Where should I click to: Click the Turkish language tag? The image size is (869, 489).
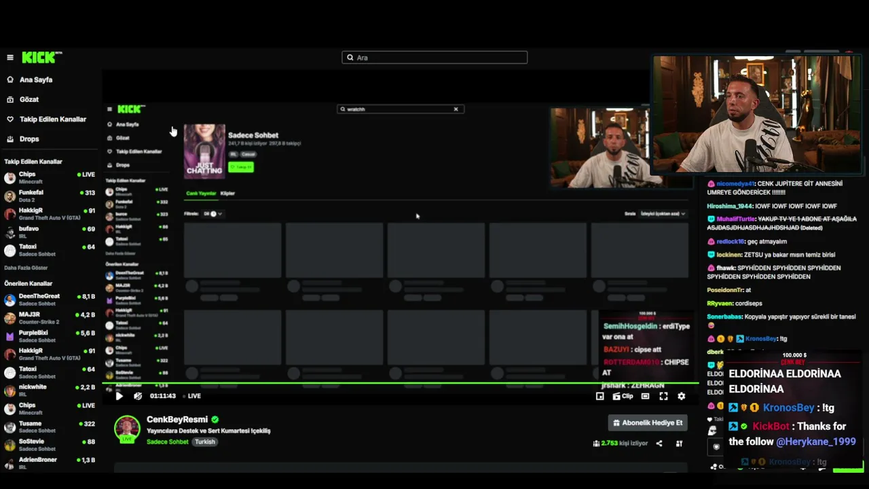click(205, 442)
